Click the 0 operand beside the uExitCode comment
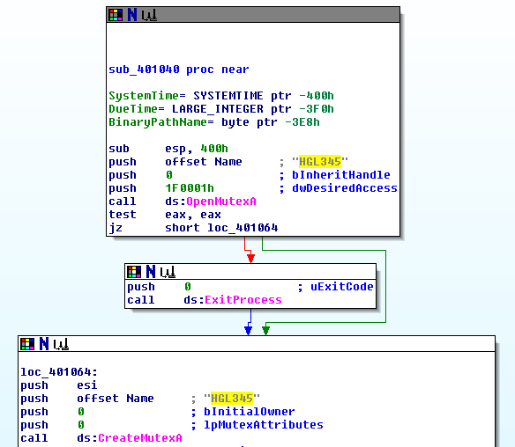The width and height of the screenshot is (515, 447). tap(188, 287)
